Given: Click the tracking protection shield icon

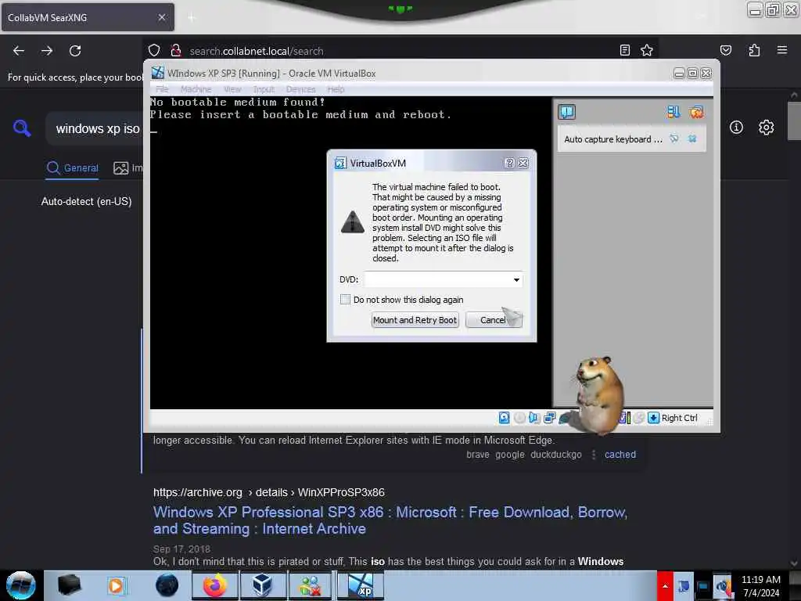Looking at the screenshot, I should 154,51.
